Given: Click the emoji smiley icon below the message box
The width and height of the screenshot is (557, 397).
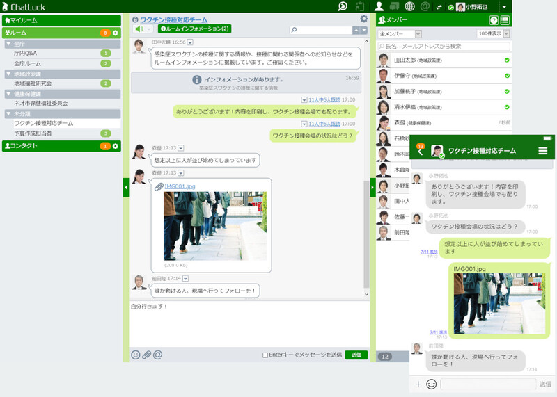Looking at the screenshot, I should (136, 355).
